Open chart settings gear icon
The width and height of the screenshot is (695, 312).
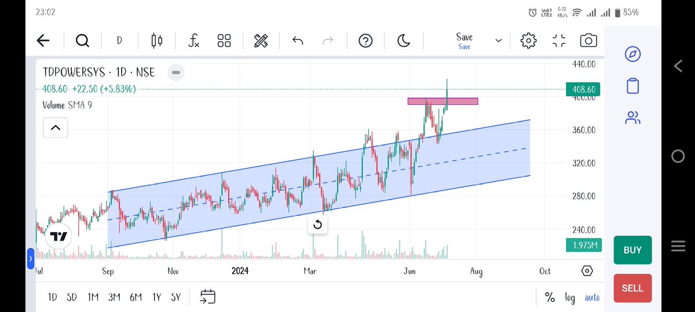tap(528, 41)
